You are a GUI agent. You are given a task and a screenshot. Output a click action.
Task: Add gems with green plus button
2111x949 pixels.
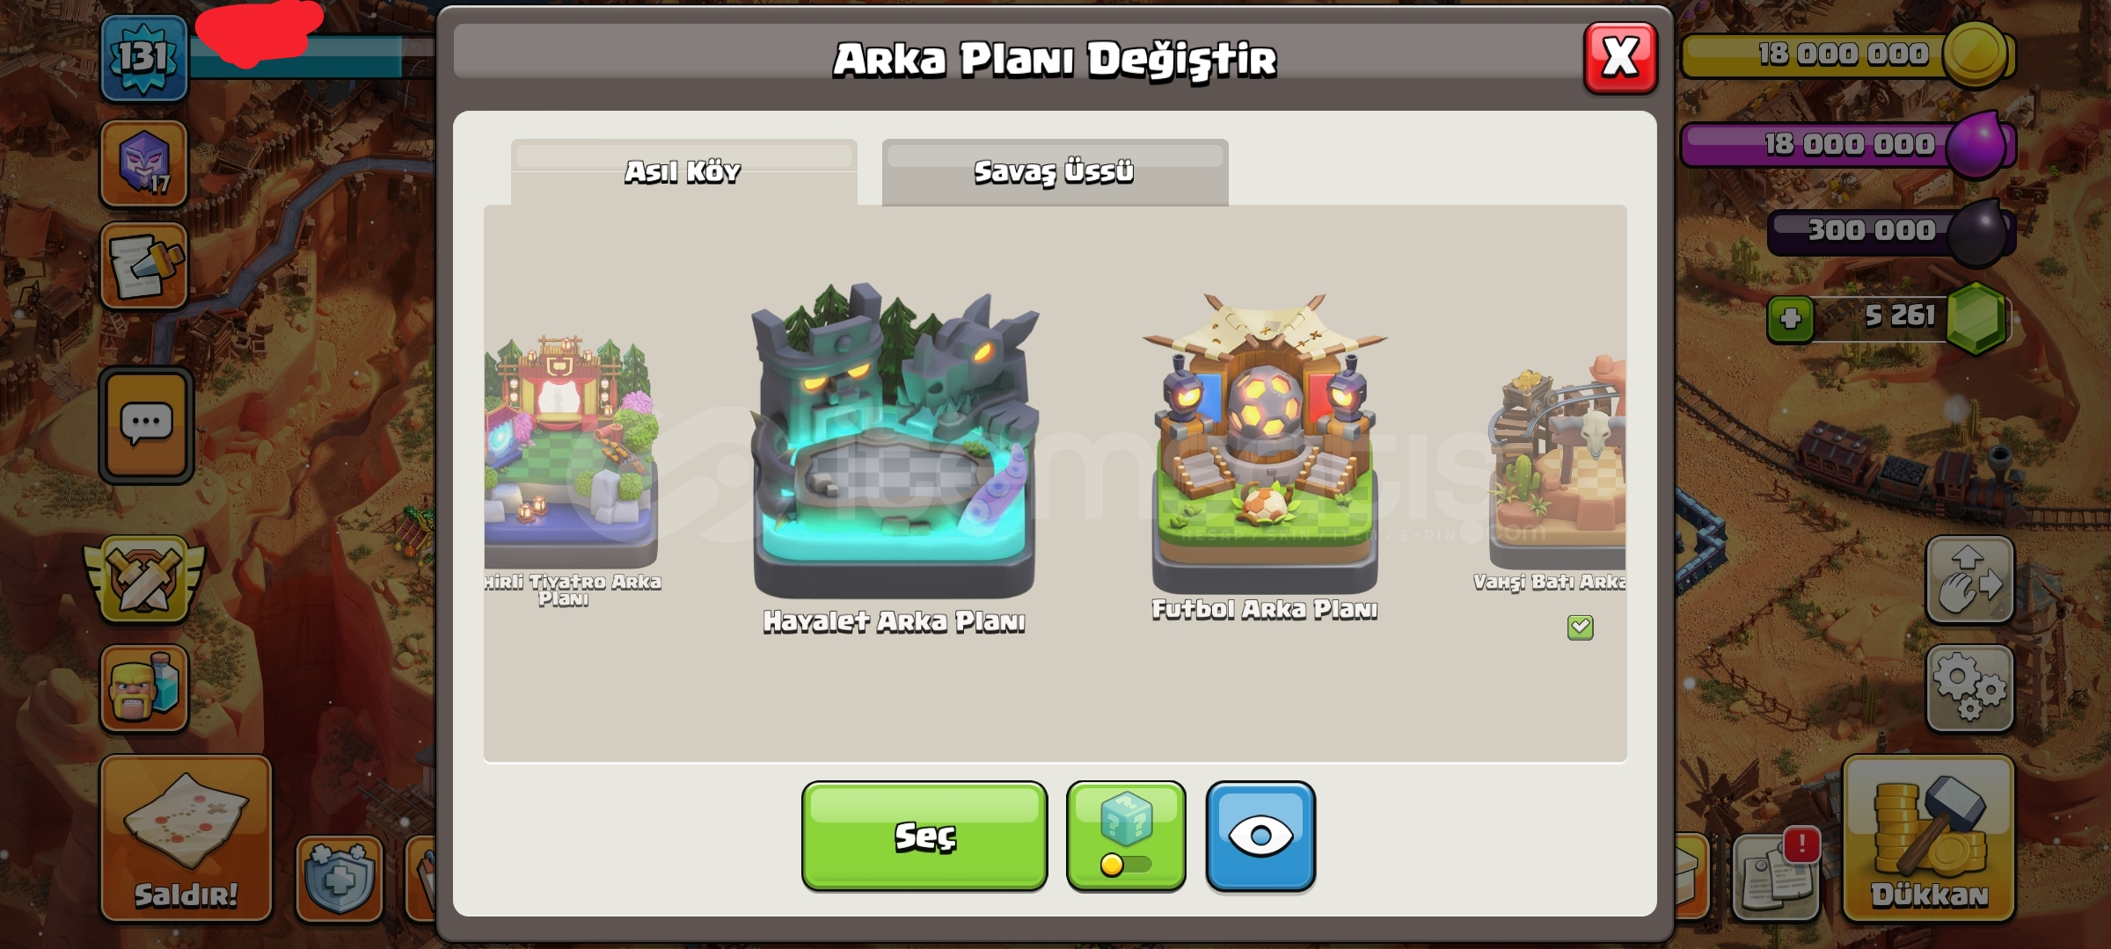(x=1790, y=318)
